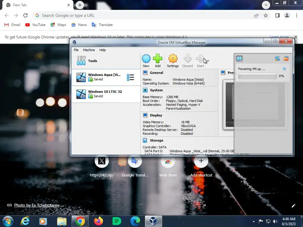
Task: Click the share page icon in Chrome
Action: click(256, 15)
